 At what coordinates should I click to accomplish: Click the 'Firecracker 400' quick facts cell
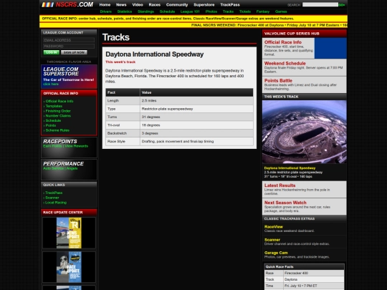(313, 273)
